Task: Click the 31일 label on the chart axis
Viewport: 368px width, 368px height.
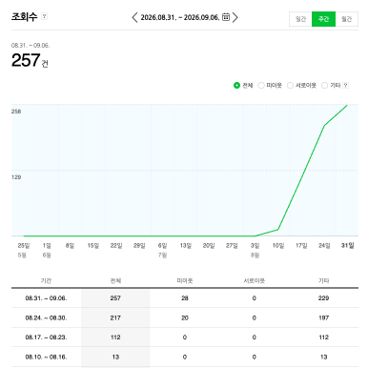Action: point(347,245)
